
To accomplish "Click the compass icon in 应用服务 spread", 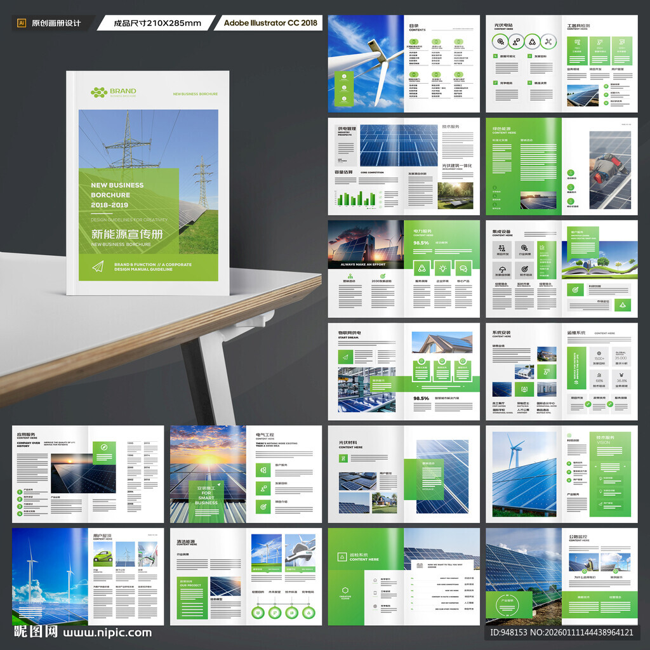I will (x=104, y=448).
